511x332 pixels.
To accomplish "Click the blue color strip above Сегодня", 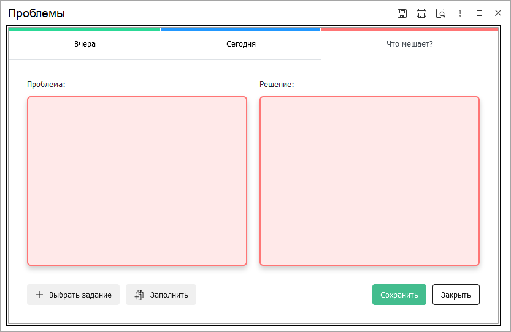I will pyautogui.click(x=240, y=29).
